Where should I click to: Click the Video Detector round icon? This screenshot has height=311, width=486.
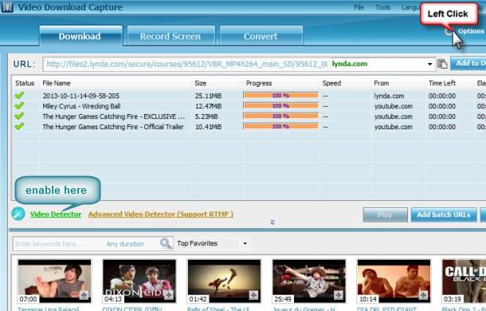click(18, 214)
